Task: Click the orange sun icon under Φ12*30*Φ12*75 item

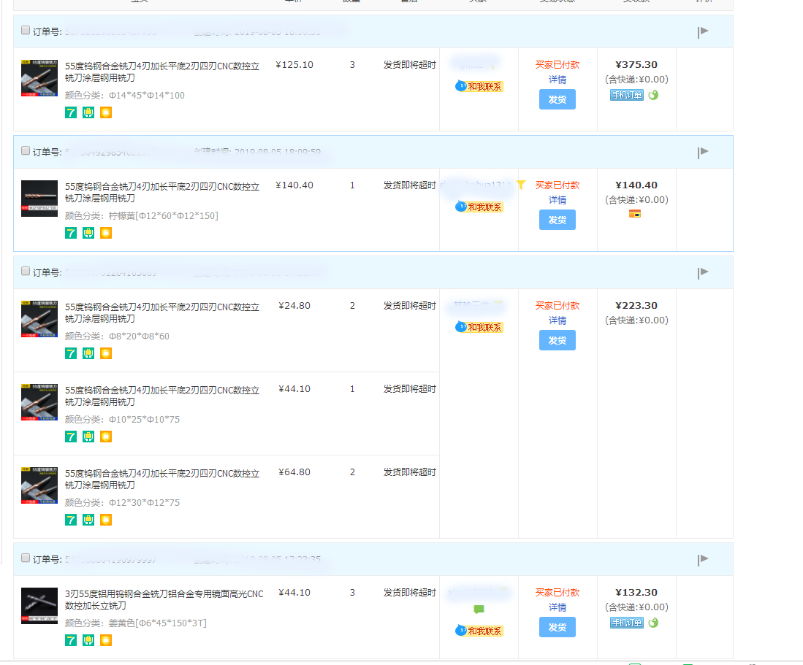Action: click(106, 520)
